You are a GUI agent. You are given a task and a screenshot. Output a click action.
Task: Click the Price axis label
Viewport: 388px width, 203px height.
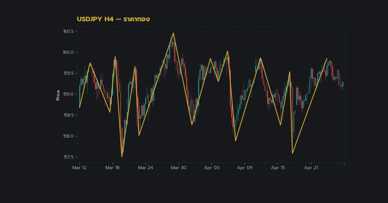[x=58, y=95]
